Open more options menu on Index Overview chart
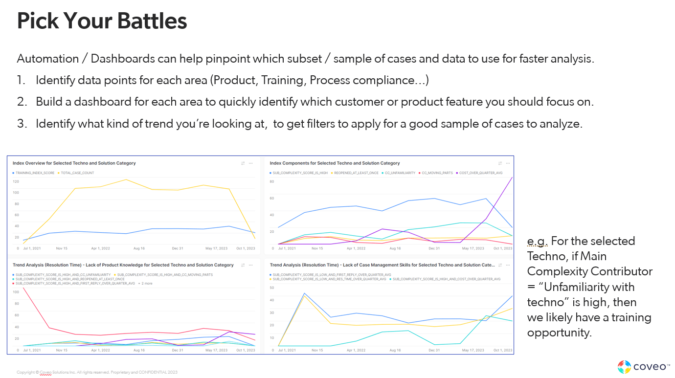 [x=251, y=163]
